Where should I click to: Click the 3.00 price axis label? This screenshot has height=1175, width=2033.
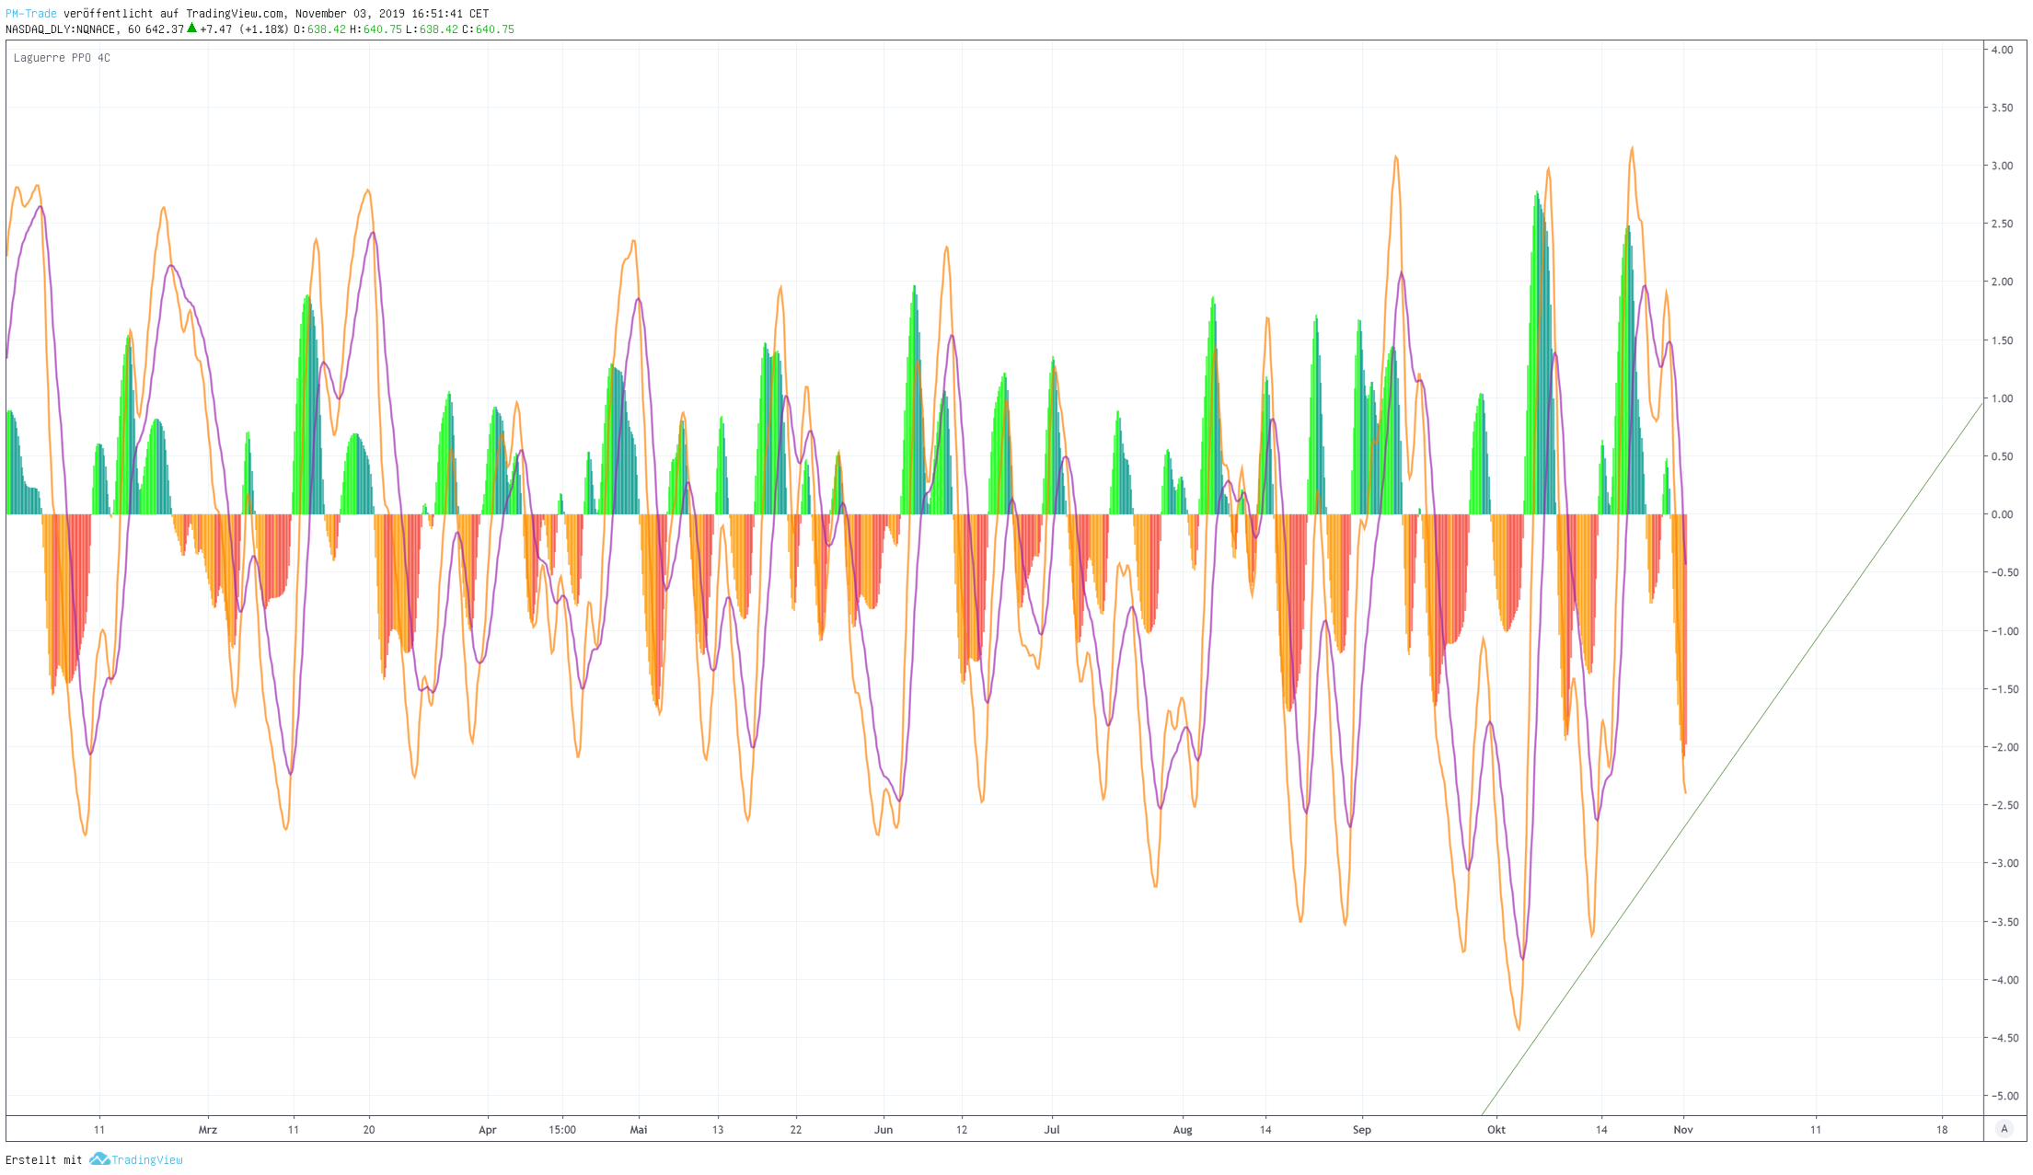tap(2002, 166)
